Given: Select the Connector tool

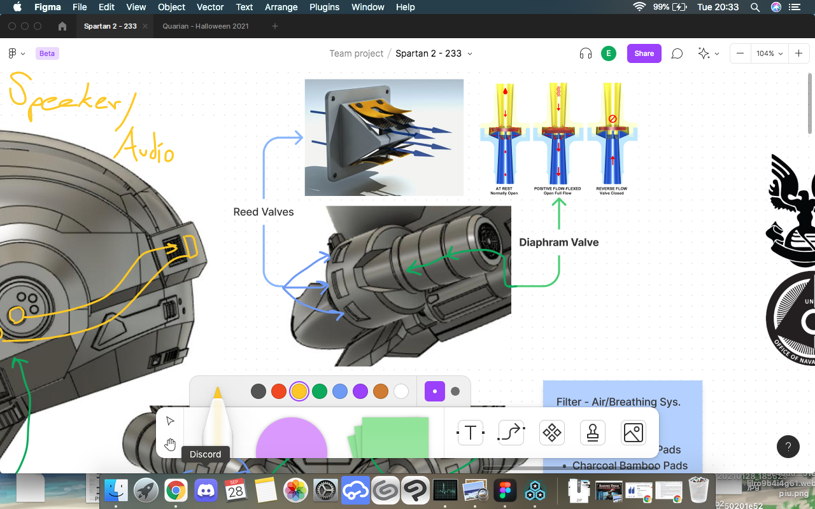Looking at the screenshot, I should 511,433.
